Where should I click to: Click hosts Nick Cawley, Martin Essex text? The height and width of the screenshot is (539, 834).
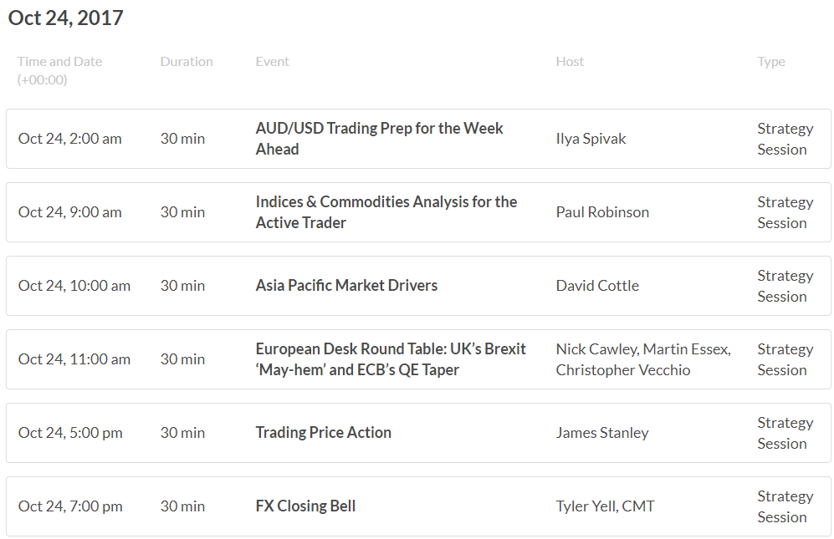pyautogui.click(x=643, y=349)
